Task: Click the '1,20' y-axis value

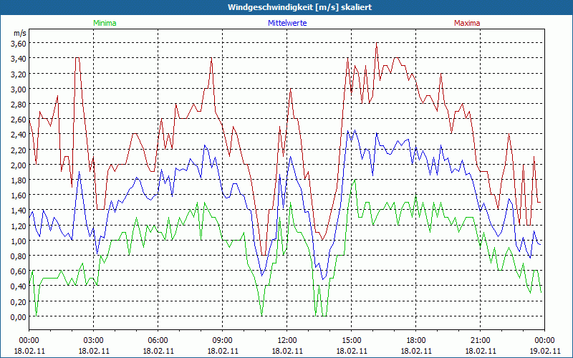Action: pos(19,226)
